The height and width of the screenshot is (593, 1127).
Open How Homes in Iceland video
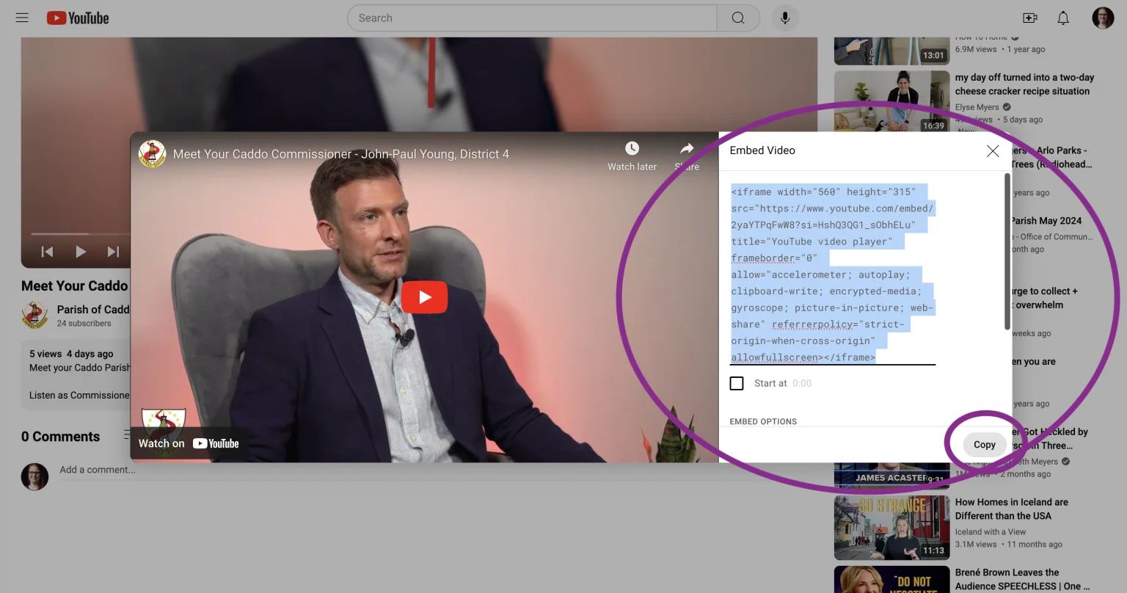tap(1011, 509)
